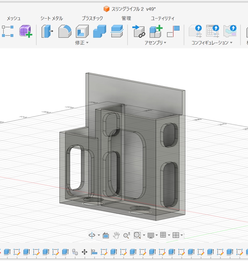248x261 pixels.
Task: Open the 修正 dropdown menu
Action: click(x=82, y=43)
